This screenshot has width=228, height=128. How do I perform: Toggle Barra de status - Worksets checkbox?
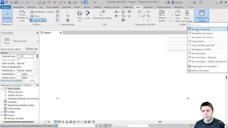click(190, 57)
